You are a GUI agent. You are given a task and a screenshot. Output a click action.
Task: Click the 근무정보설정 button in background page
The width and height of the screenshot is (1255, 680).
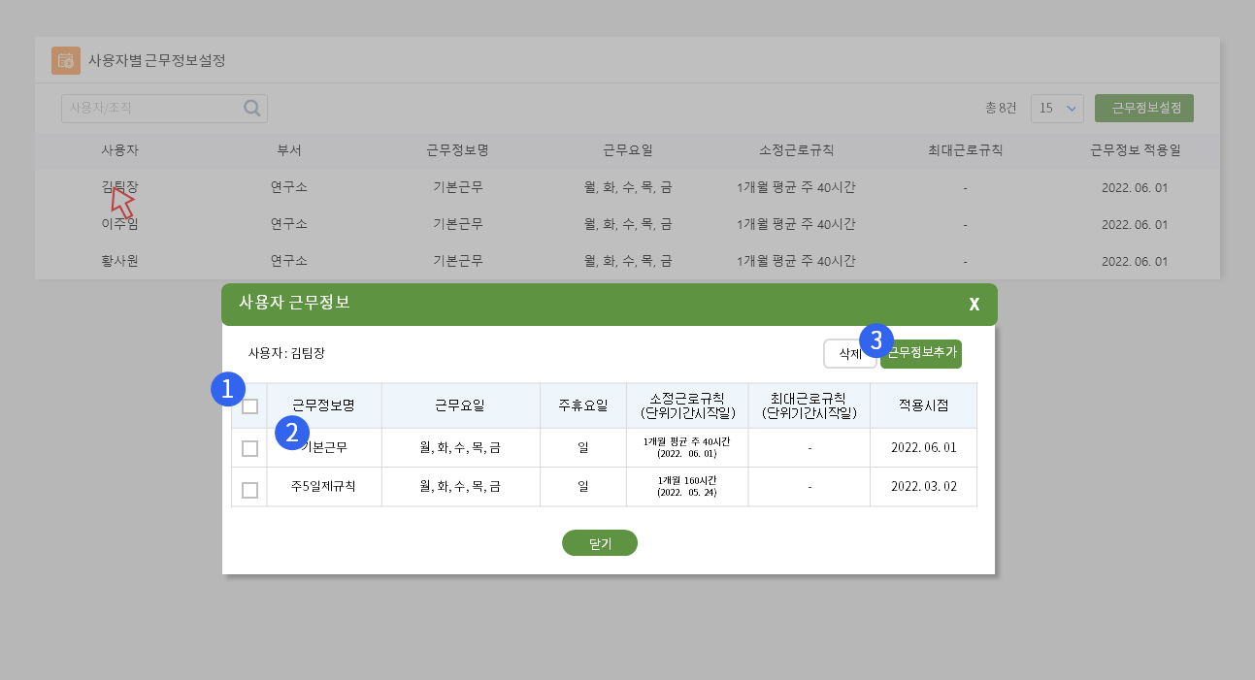1144,109
